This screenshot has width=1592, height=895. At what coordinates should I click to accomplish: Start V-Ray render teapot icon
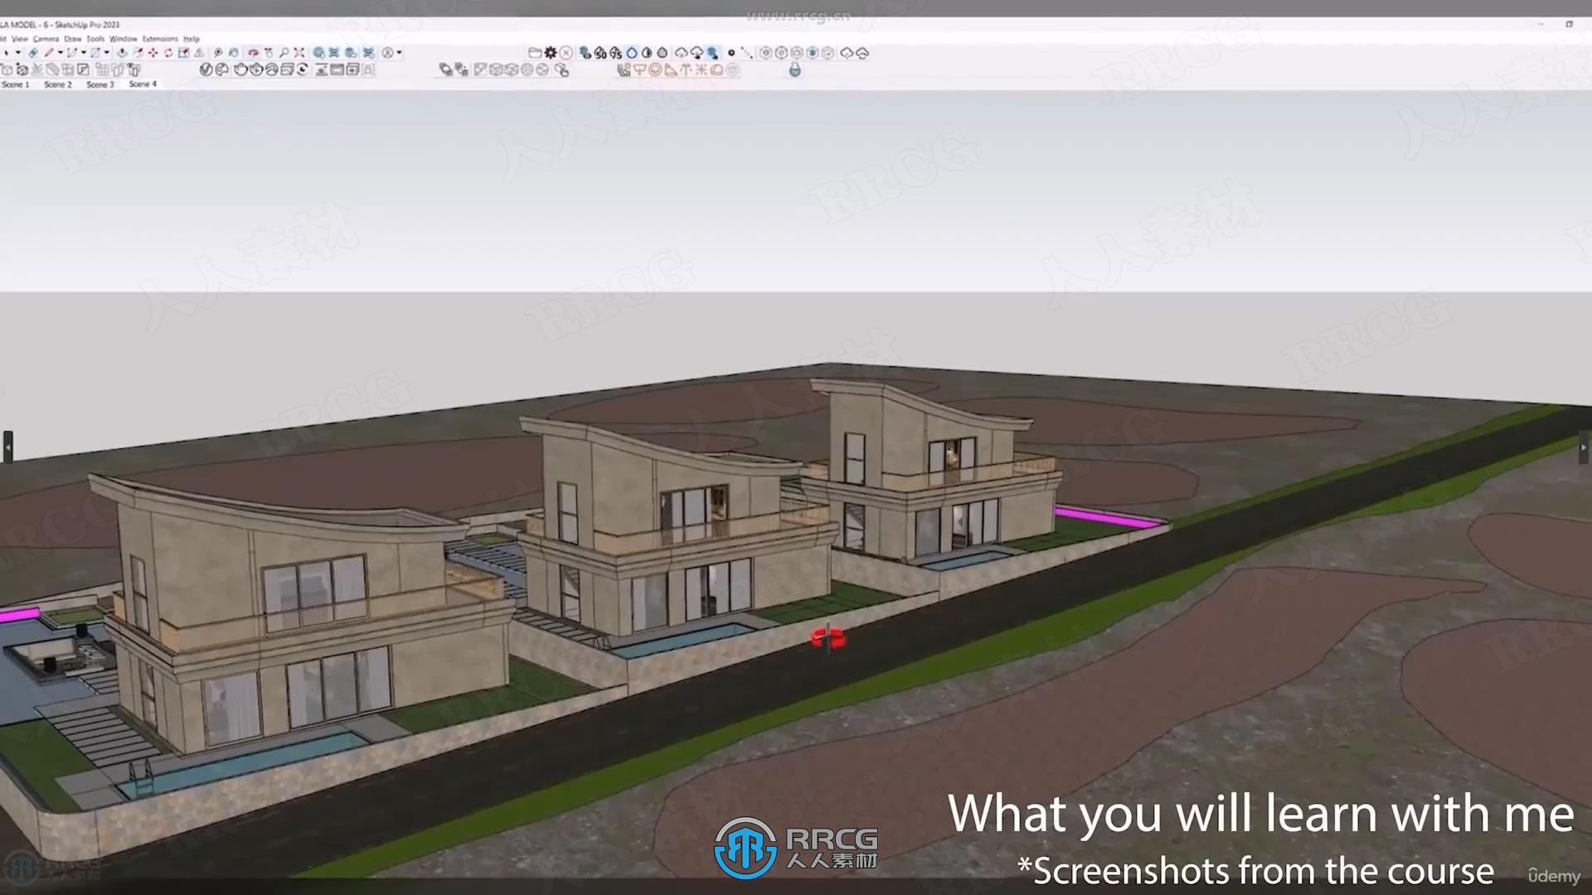coord(240,70)
